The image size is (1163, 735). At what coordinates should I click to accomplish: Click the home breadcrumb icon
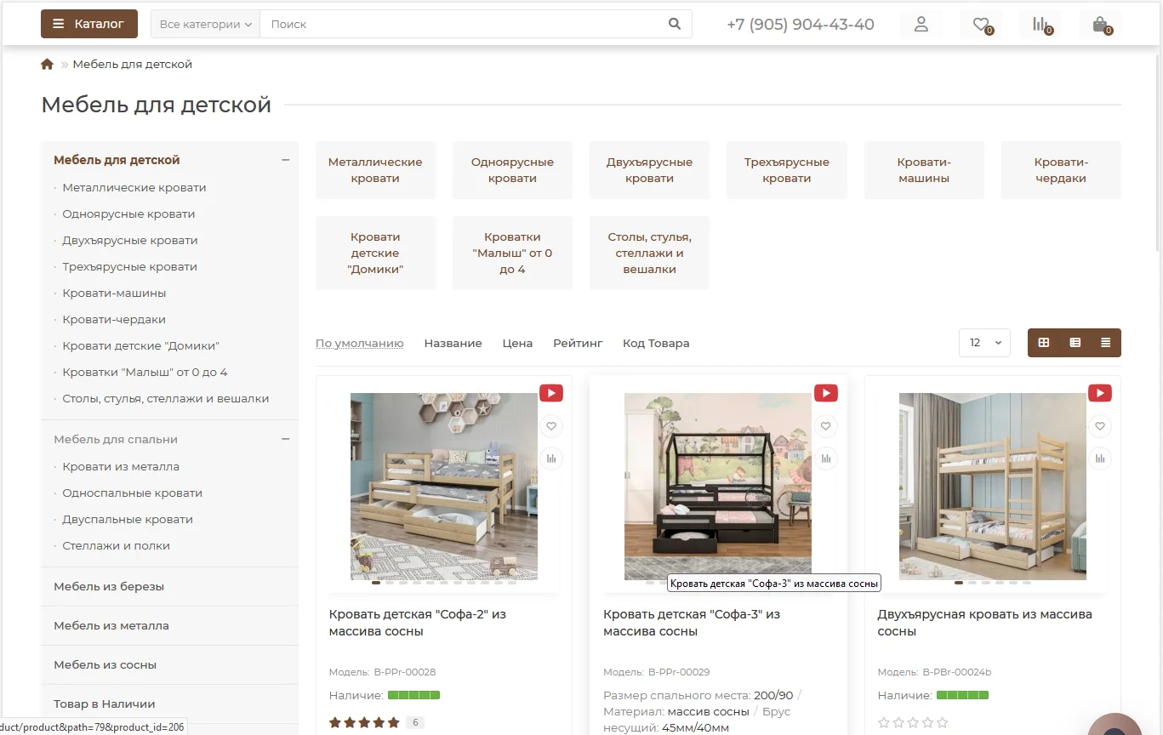47,65
